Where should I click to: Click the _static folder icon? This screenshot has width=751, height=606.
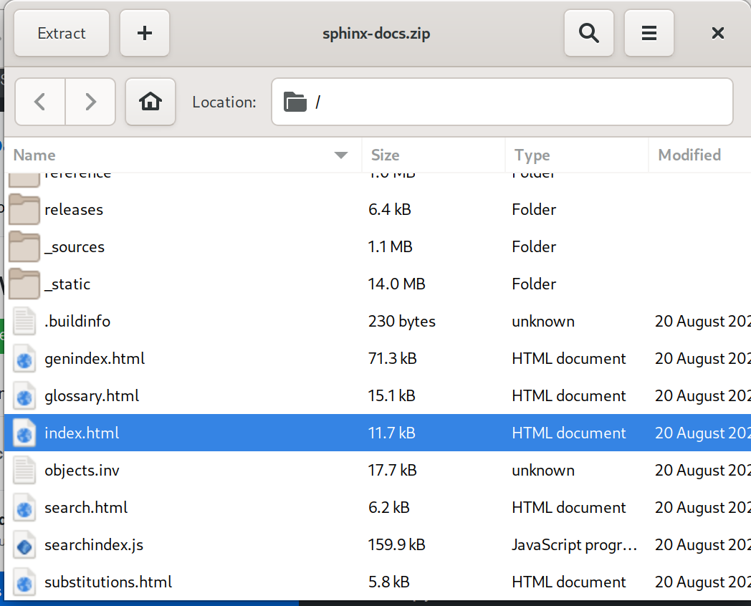(x=24, y=284)
